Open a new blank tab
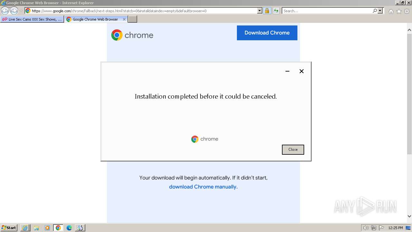 [x=133, y=19]
